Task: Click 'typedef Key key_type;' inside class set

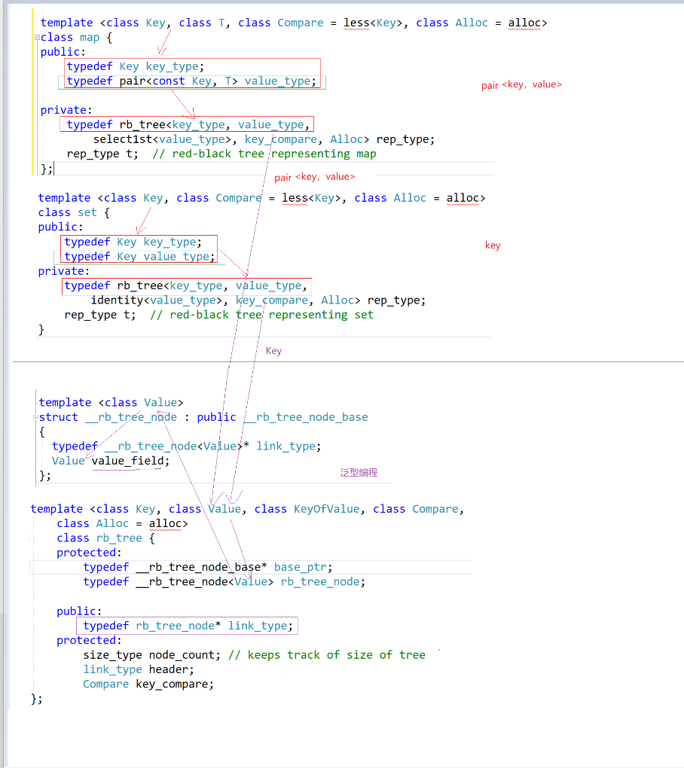Action: pos(133,242)
